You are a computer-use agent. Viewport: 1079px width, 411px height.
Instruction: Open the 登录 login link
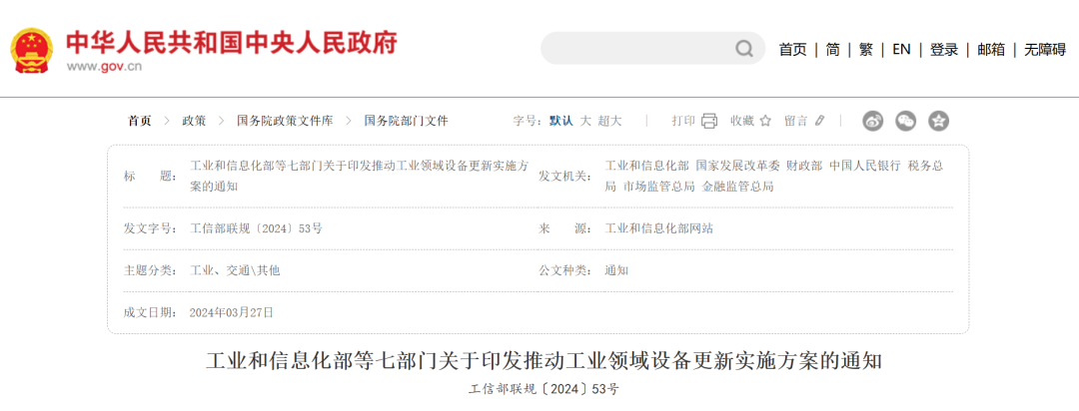click(x=944, y=50)
